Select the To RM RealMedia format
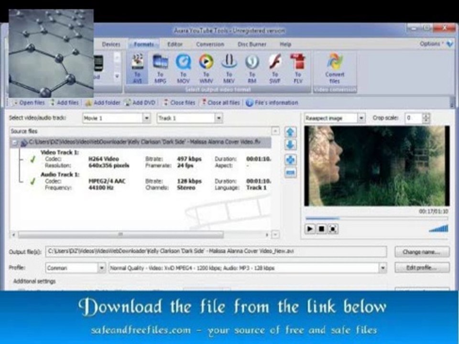 click(252, 68)
